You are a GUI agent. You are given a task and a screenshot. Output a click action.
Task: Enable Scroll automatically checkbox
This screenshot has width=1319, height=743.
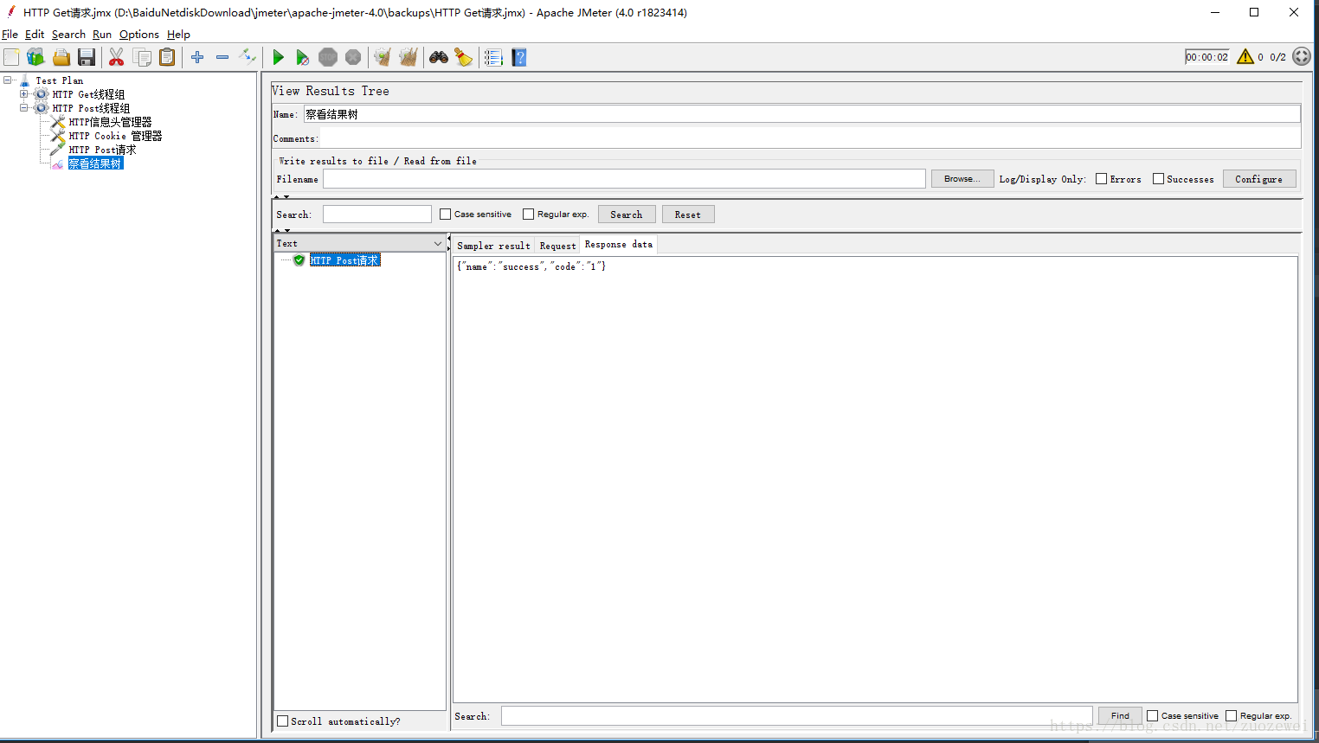coord(282,721)
